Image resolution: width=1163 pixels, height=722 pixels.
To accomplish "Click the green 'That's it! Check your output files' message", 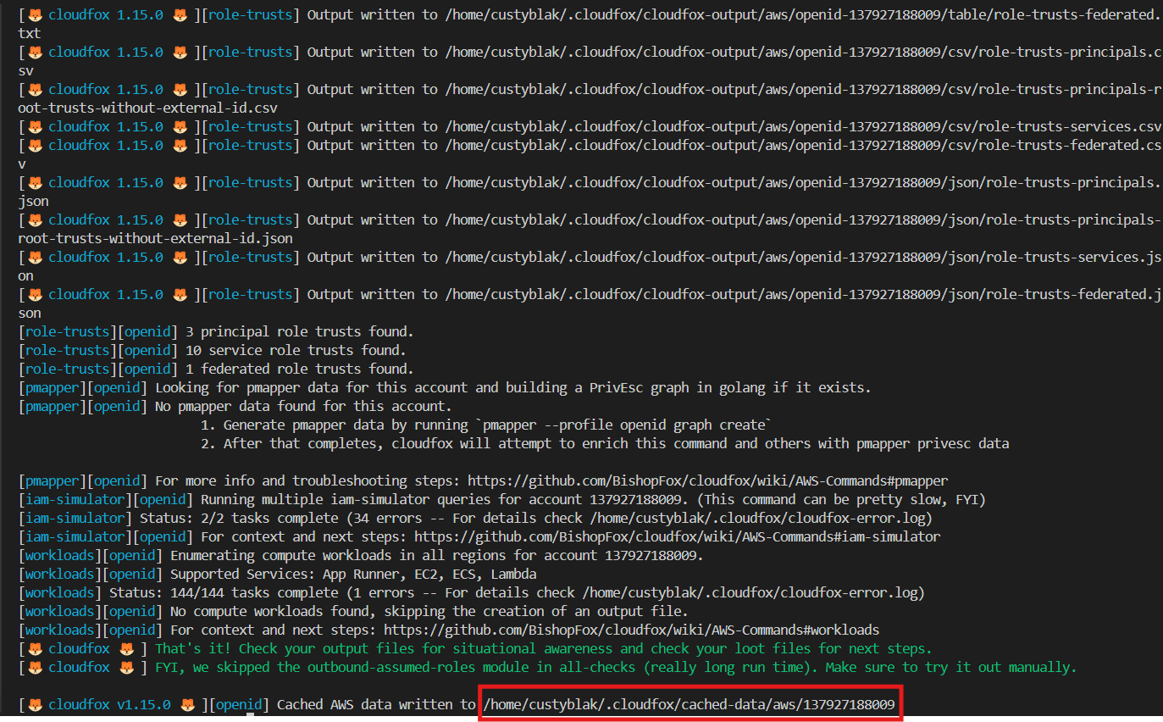I will pyautogui.click(x=543, y=648).
